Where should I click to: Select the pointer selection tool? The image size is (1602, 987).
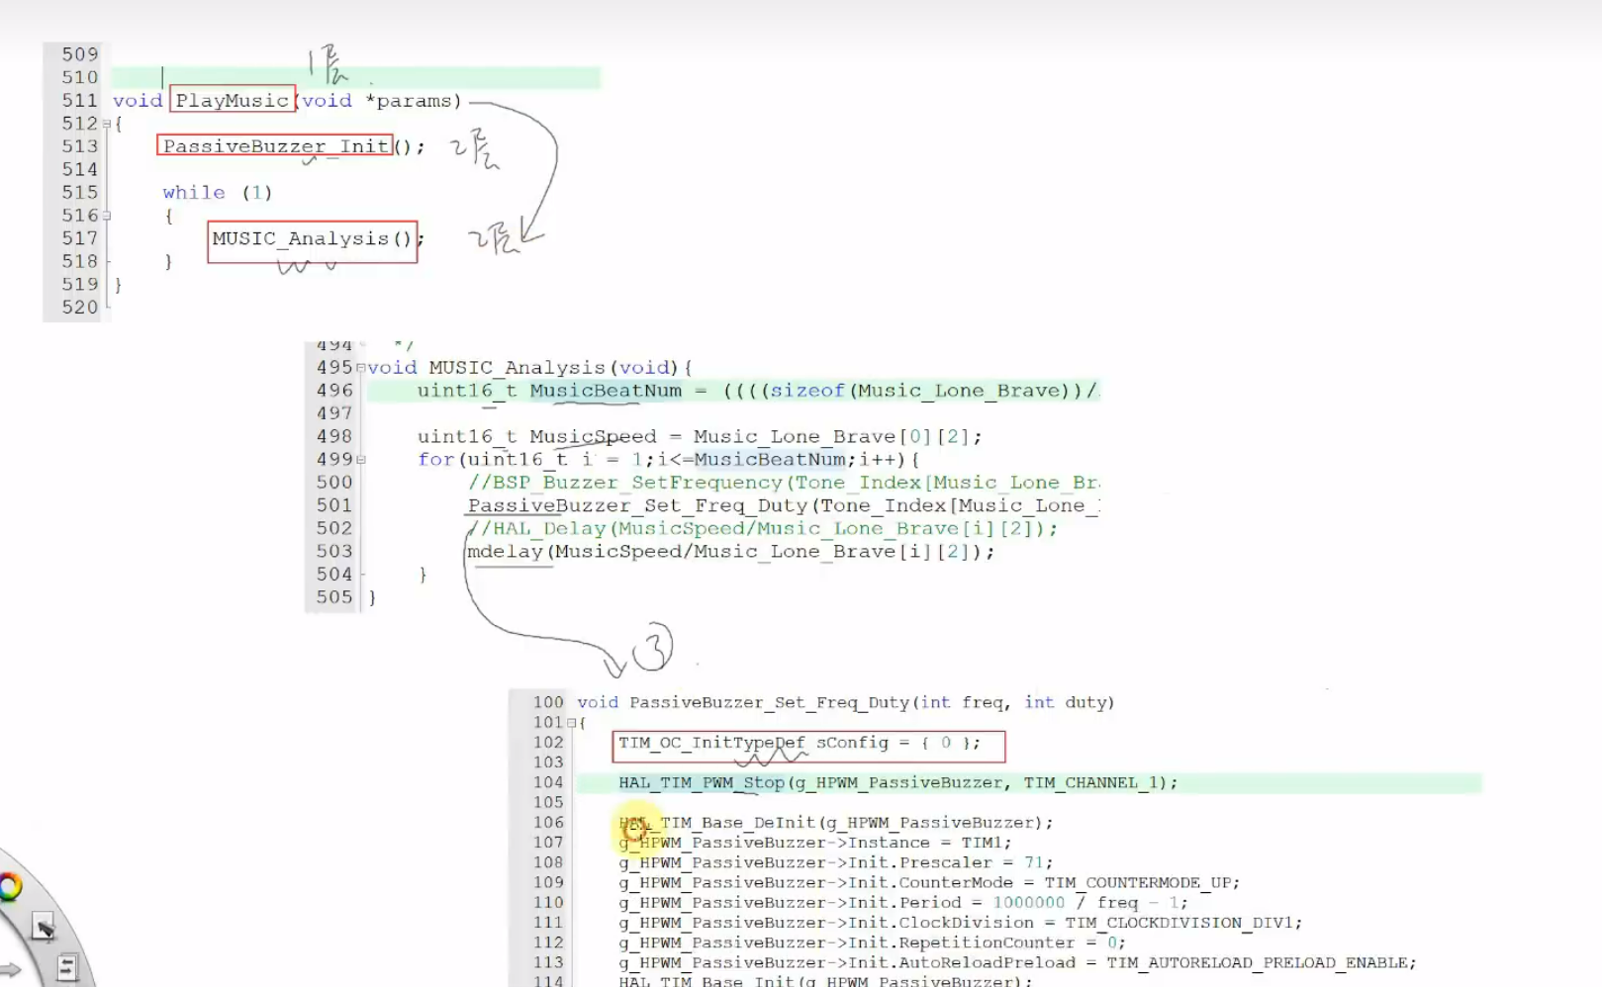point(44,927)
